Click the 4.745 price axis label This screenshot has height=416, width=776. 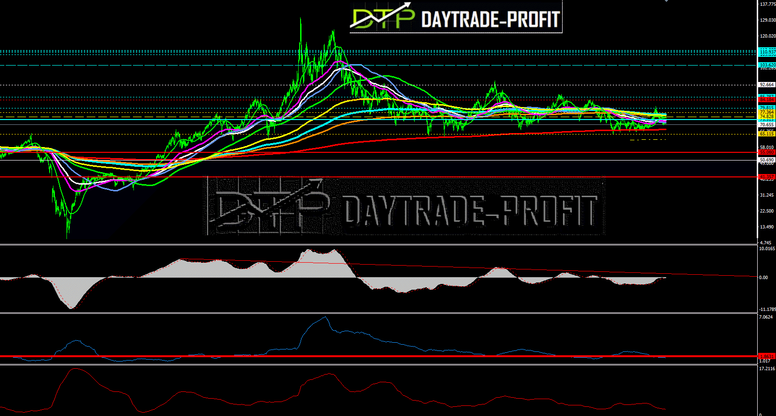(766, 243)
